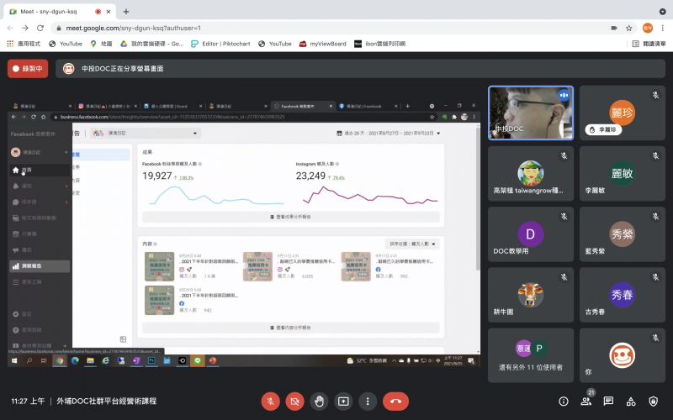Select the 藍秀榮 participant tile
673x420 pixels.
click(623, 234)
